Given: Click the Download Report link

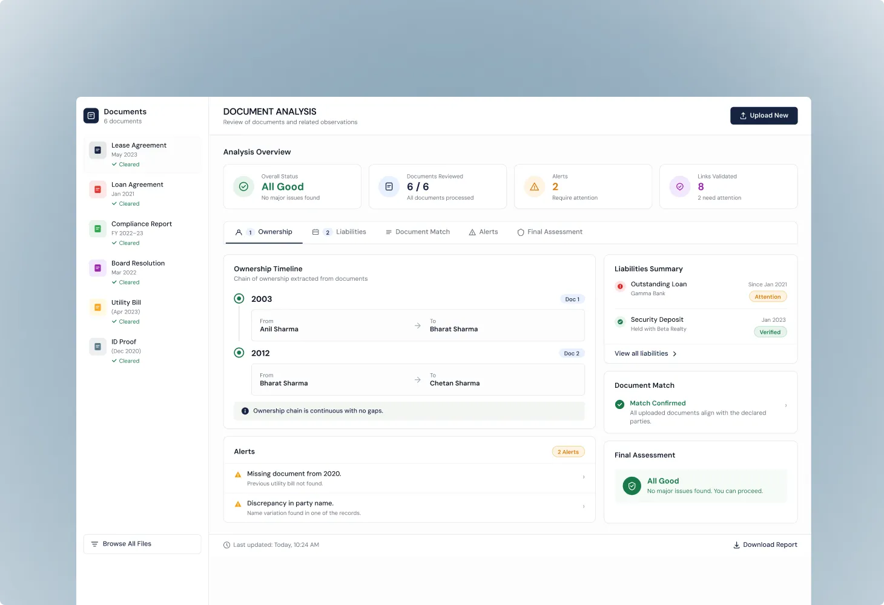Looking at the screenshot, I should tap(765, 545).
